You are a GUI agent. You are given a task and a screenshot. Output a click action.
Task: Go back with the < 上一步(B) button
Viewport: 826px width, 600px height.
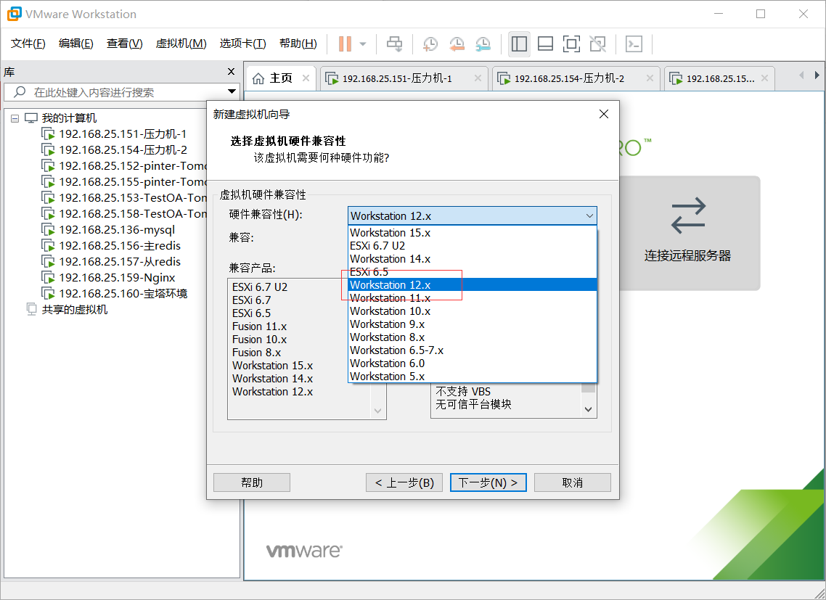[x=404, y=482]
